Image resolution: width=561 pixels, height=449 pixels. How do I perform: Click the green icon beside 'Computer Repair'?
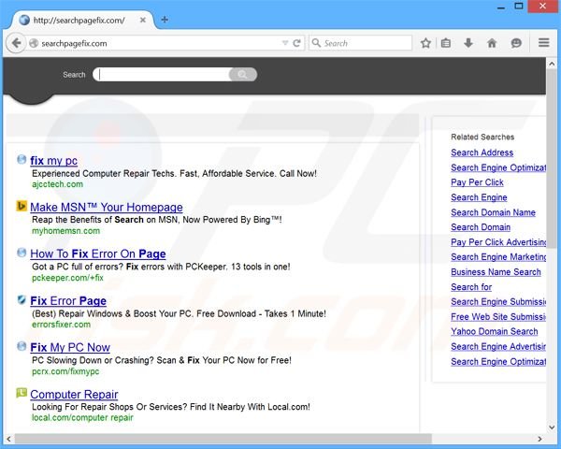[x=22, y=393]
